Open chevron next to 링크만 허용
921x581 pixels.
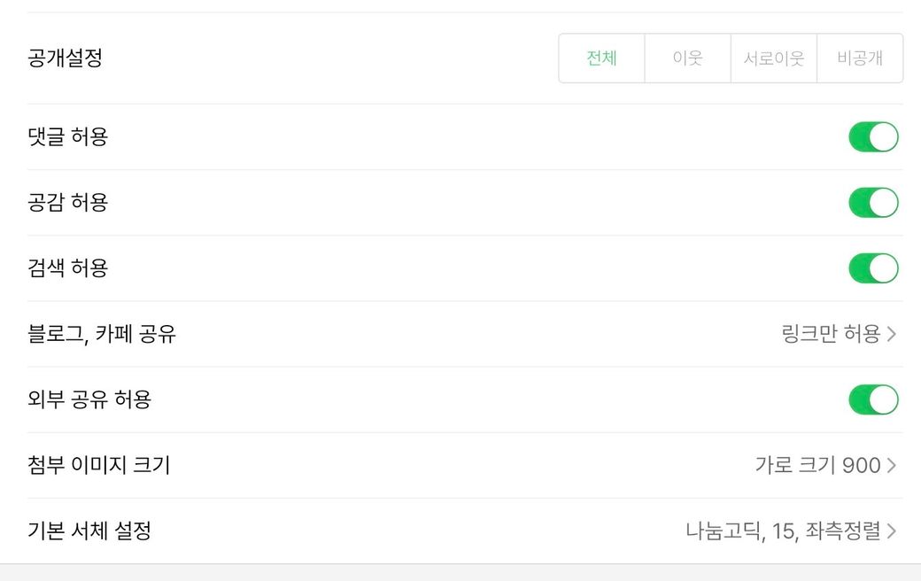click(x=892, y=334)
